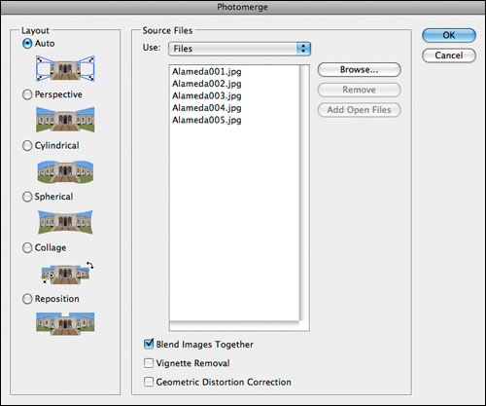486x406 pixels.
Task: Select Alameda001.jpg in the file list
Action: pyautogui.click(x=207, y=71)
